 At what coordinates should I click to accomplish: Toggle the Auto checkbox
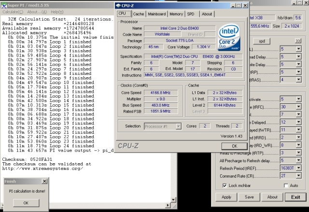click(x=286, y=185)
